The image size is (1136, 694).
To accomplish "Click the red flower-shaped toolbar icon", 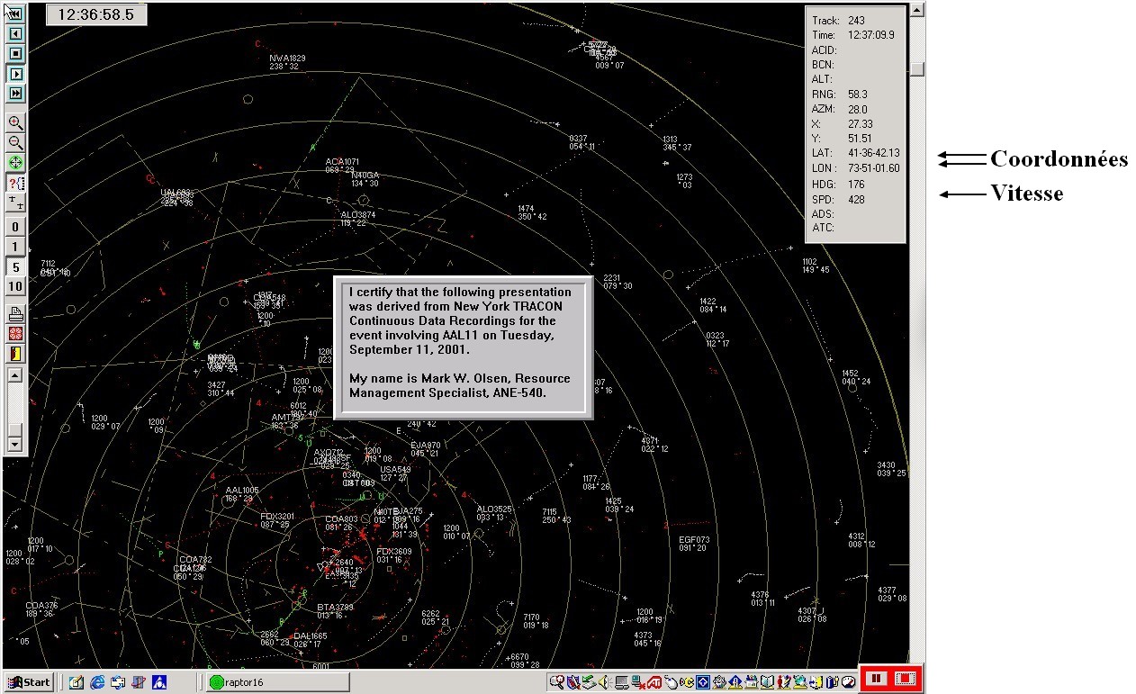I will 15,334.
